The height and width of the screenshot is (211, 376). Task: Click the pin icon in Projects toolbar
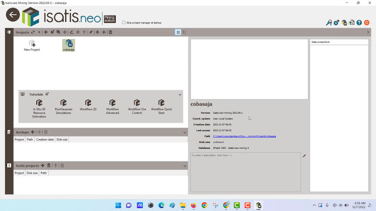coord(91,32)
